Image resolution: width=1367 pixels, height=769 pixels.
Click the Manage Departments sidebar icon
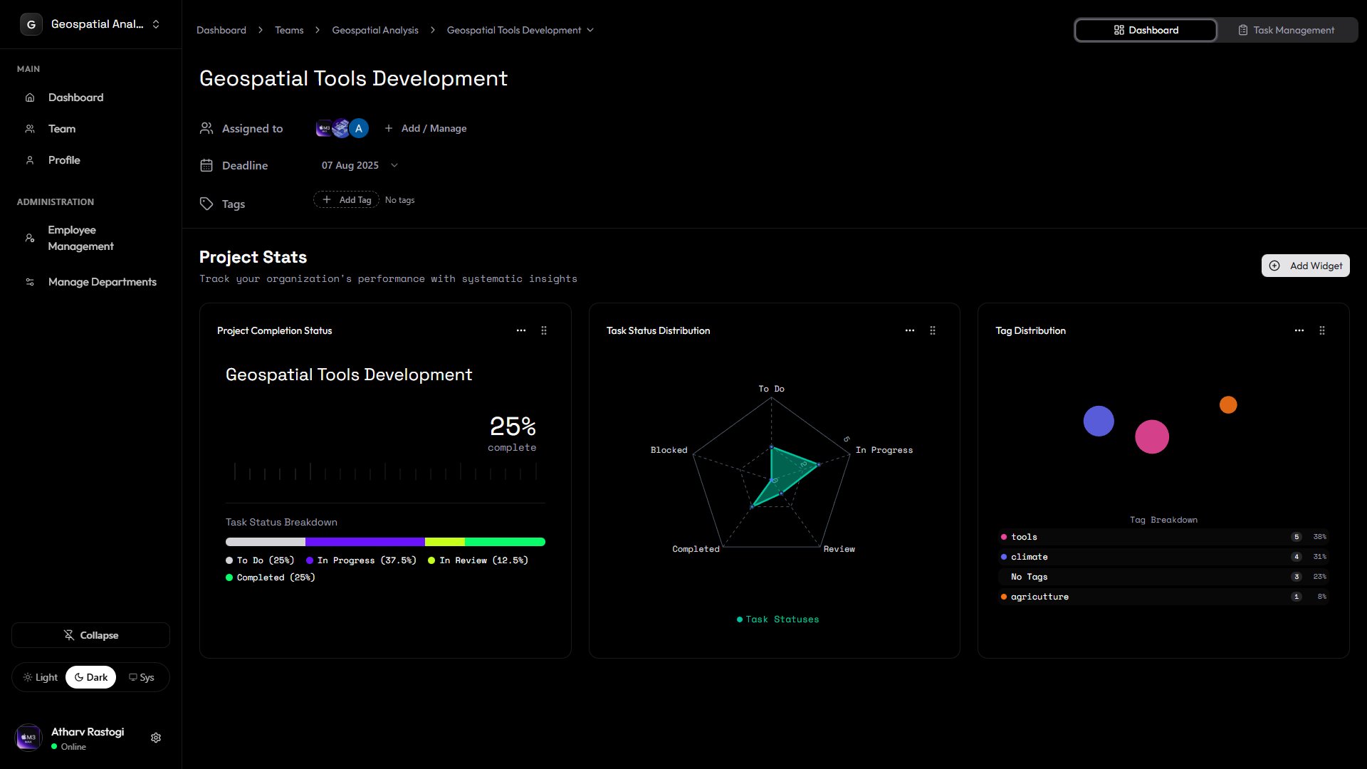click(x=30, y=282)
